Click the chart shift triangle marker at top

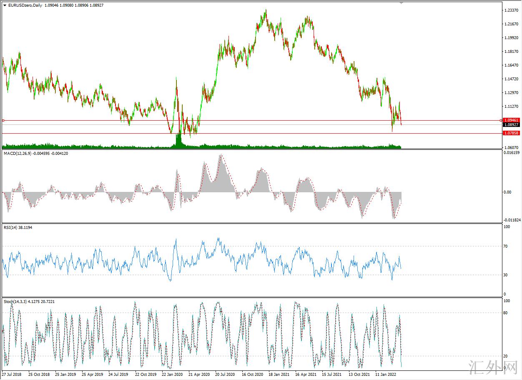click(402, 3)
